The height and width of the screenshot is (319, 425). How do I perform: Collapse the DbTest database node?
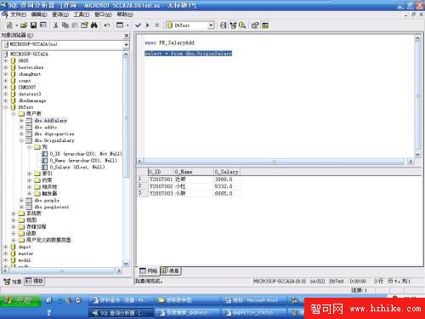coord(6,107)
